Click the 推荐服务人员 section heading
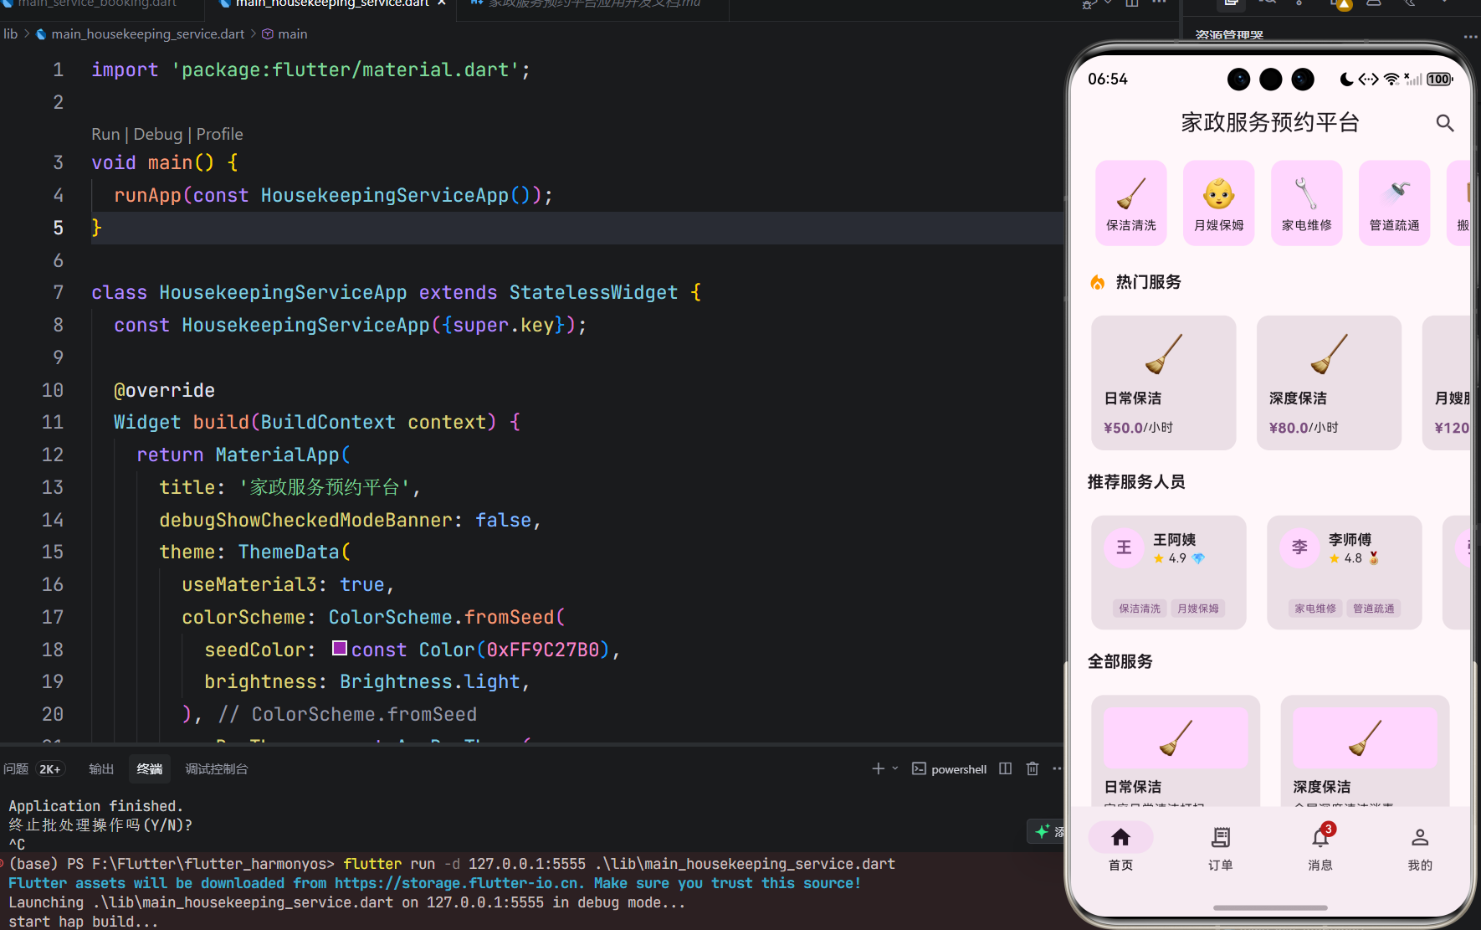Viewport: 1481px width, 930px height. pyautogui.click(x=1136, y=481)
